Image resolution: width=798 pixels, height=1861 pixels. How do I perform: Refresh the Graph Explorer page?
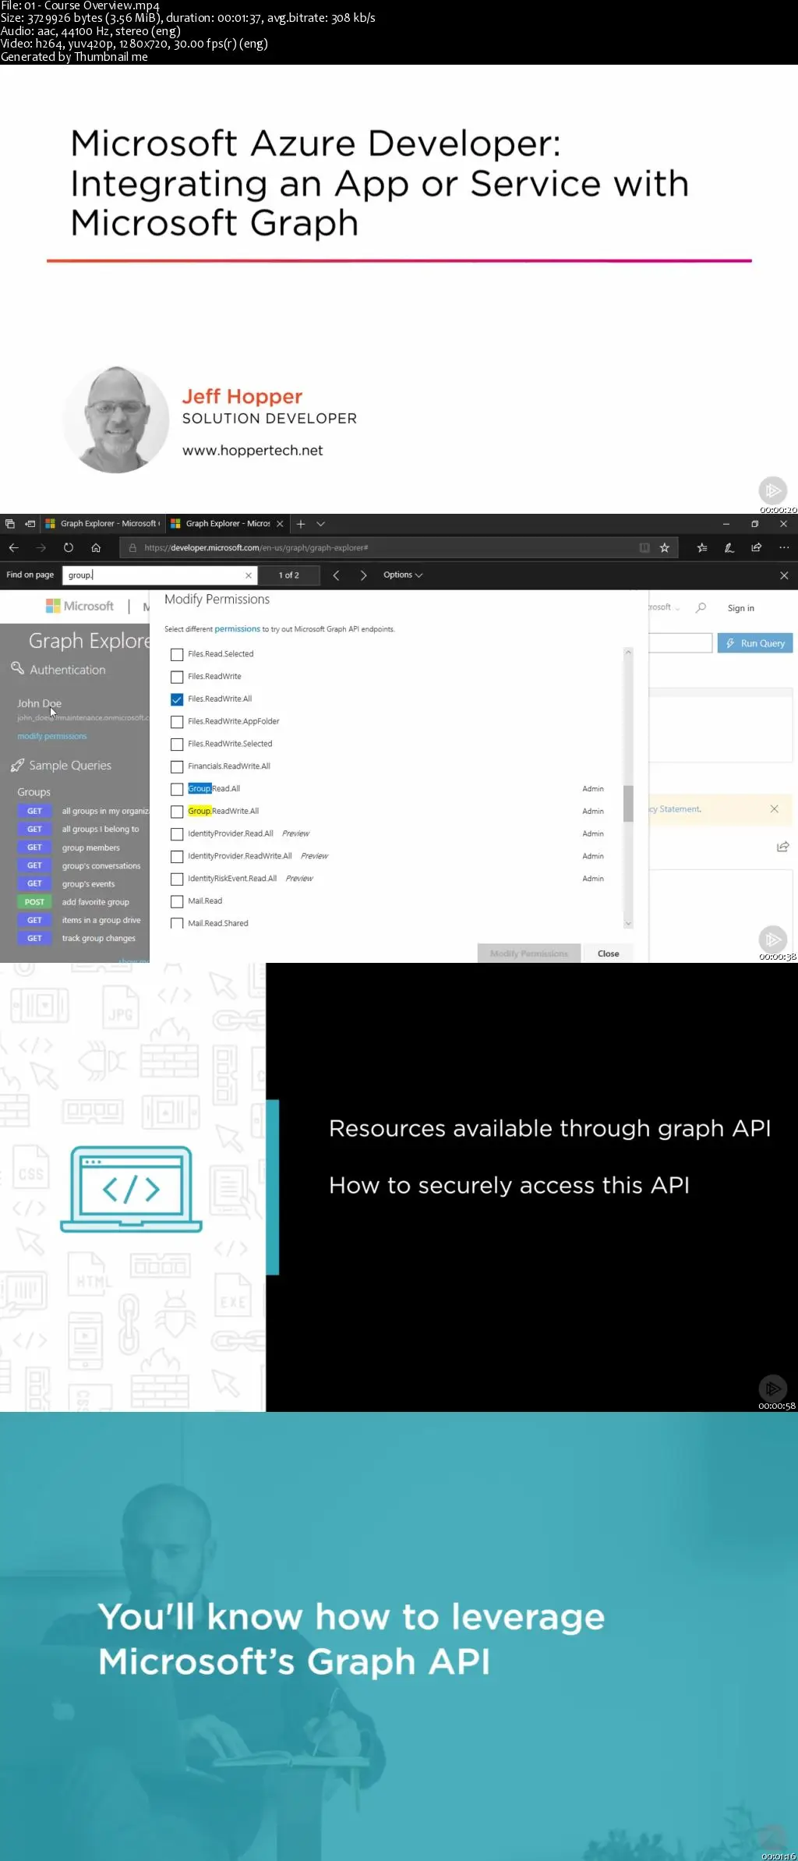pos(69,547)
